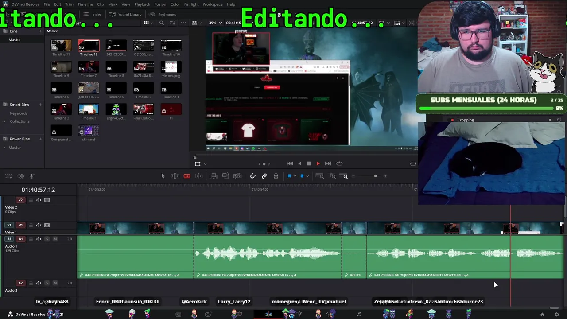
Task: Toggle Loop playback in viewer
Action: (339, 163)
